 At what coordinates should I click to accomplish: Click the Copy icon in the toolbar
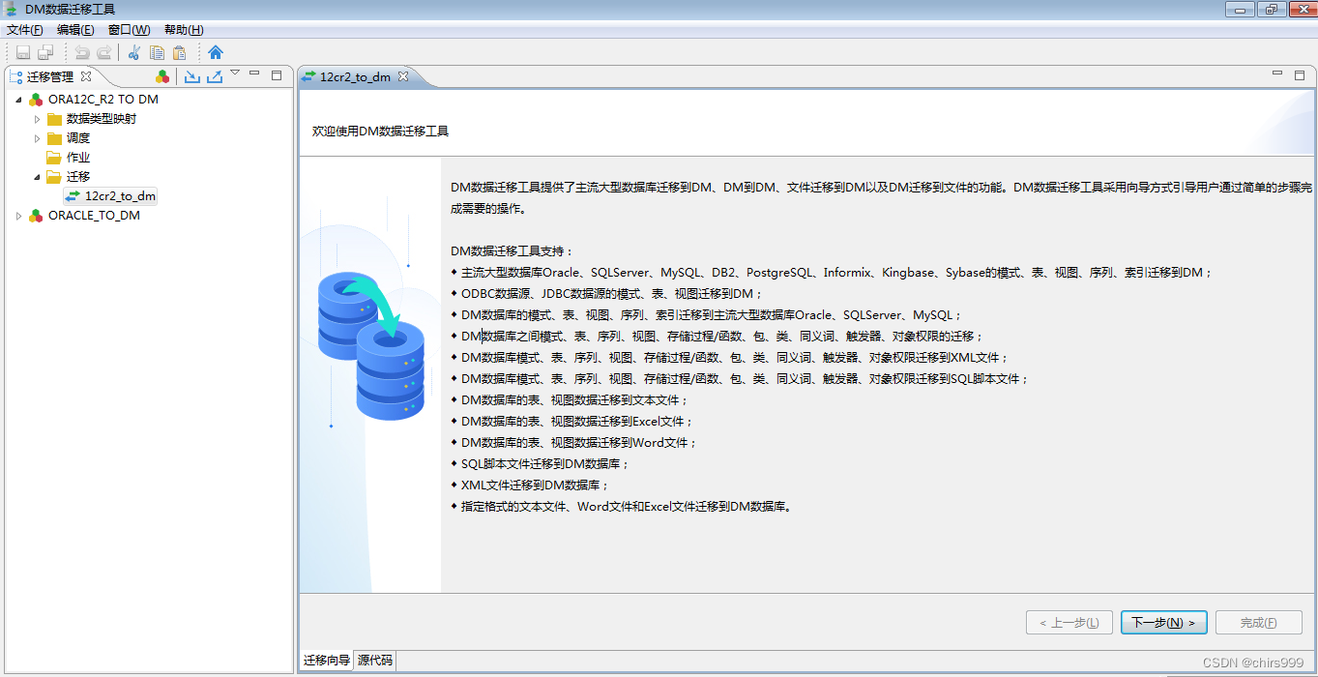tap(158, 52)
